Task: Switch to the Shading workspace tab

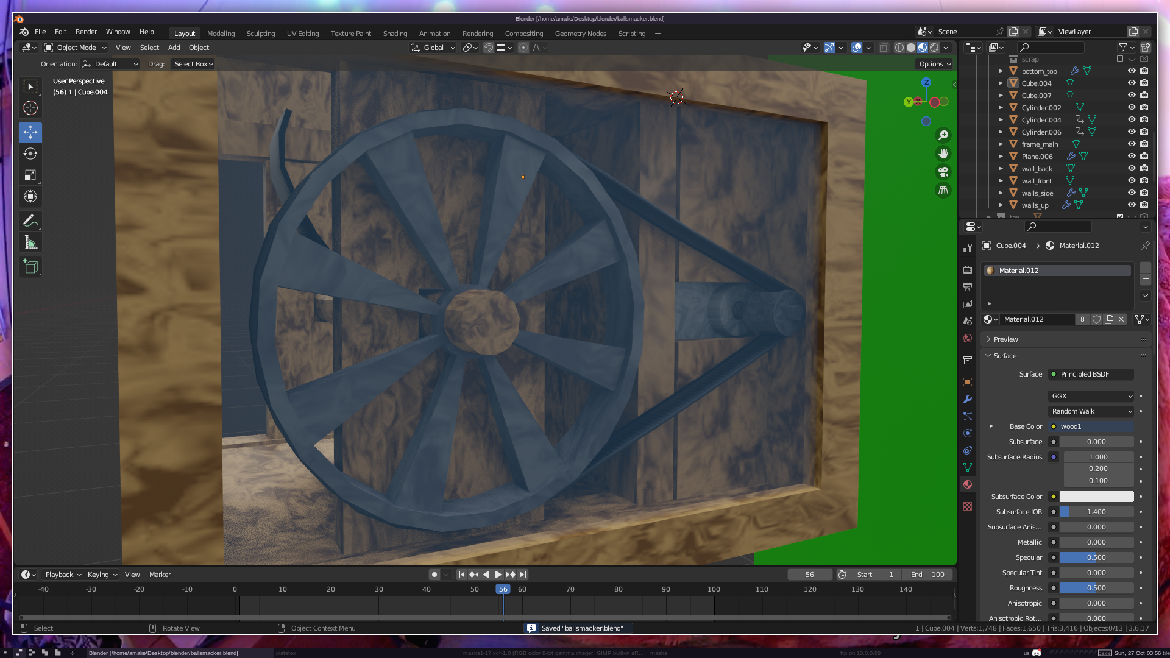Action: [395, 34]
